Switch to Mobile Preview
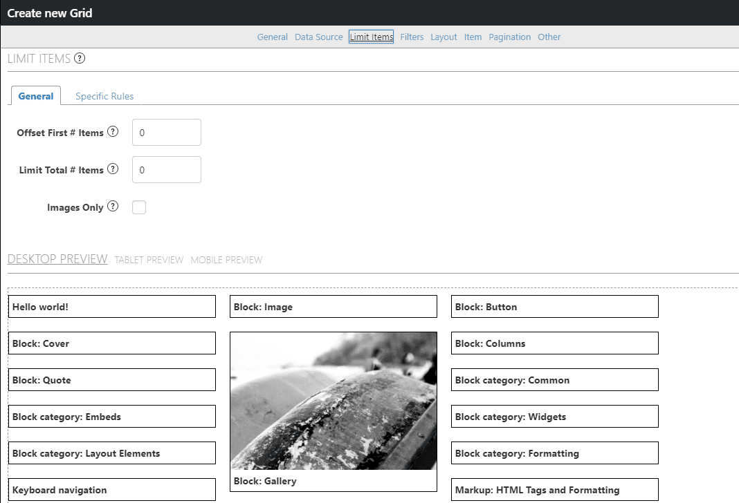Viewport: 739px width, 503px height. click(x=226, y=260)
